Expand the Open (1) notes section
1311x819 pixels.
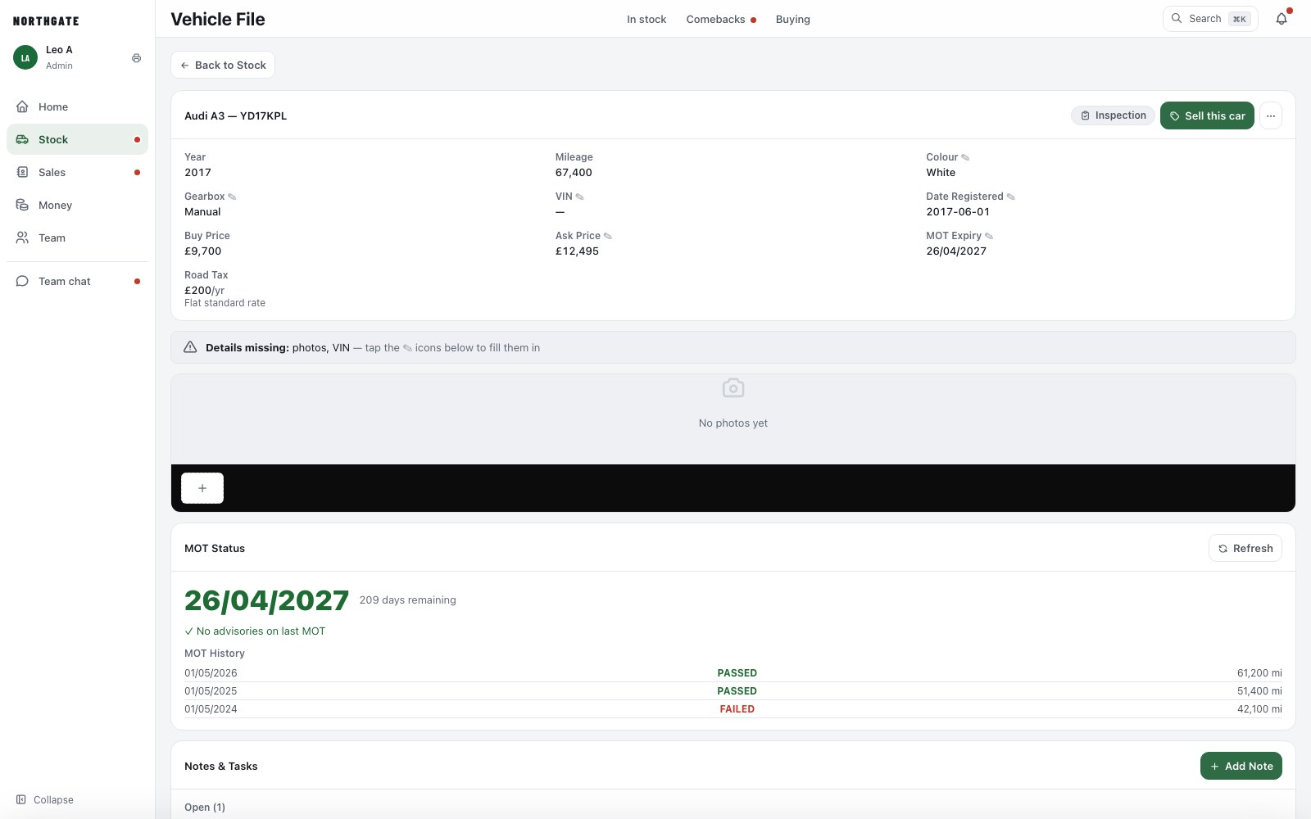click(x=205, y=807)
